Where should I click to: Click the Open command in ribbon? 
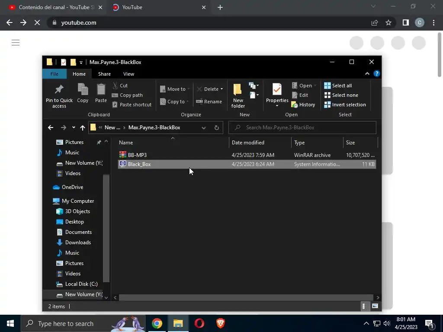304,86
